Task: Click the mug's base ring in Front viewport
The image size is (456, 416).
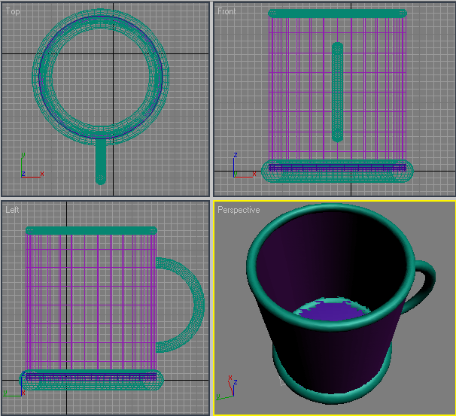Action: click(x=337, y=173)
